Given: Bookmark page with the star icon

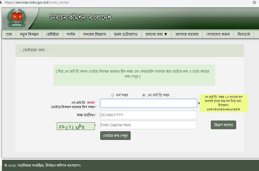Looking at the screenshot, I should point(254,3).
